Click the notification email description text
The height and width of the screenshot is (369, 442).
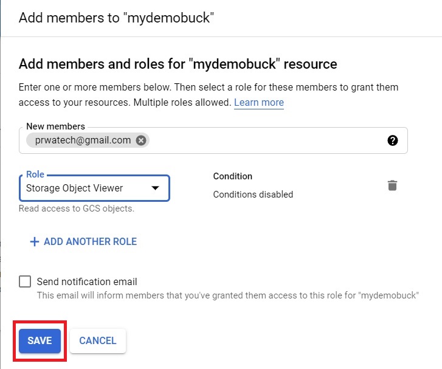coord(228,295)
